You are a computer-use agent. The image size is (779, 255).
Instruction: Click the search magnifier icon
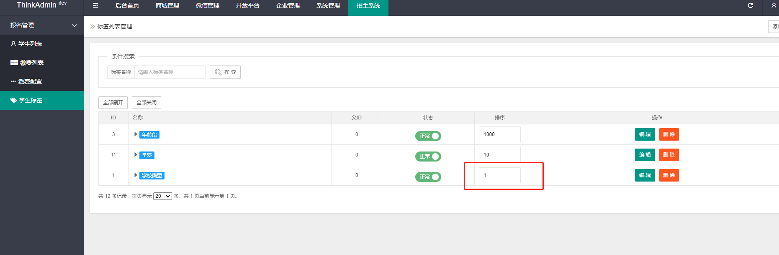pos(218,72)
